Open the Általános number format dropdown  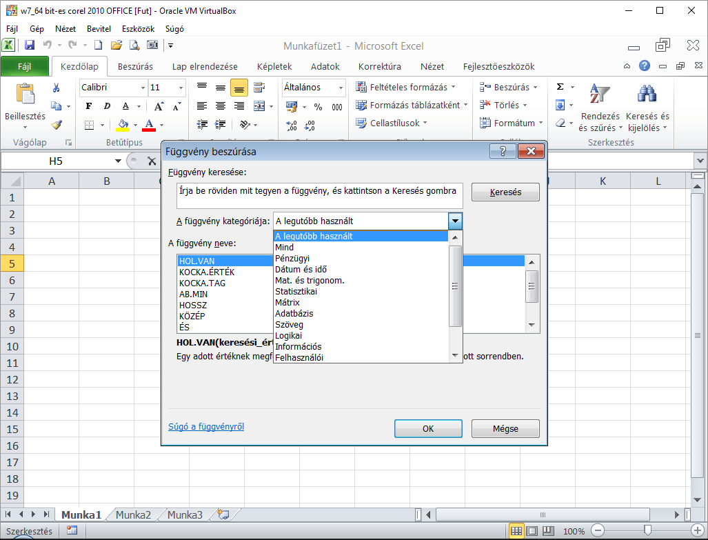click(341, 88)
